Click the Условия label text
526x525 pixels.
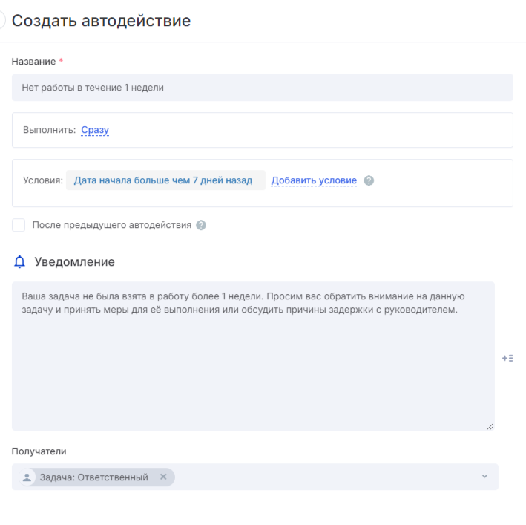pos(43,180)
